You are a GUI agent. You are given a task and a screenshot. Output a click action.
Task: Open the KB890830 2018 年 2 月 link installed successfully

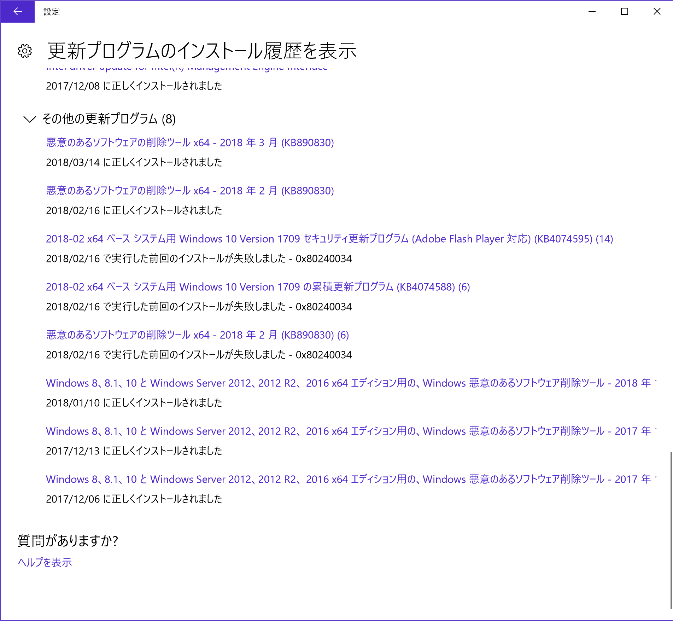[x=190, y=191]
